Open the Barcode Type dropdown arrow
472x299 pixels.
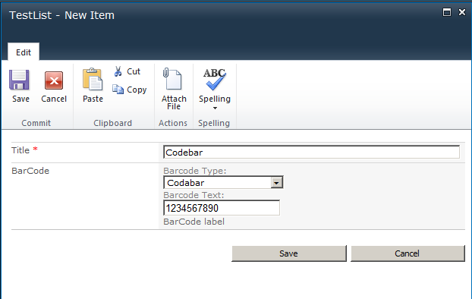276,182
